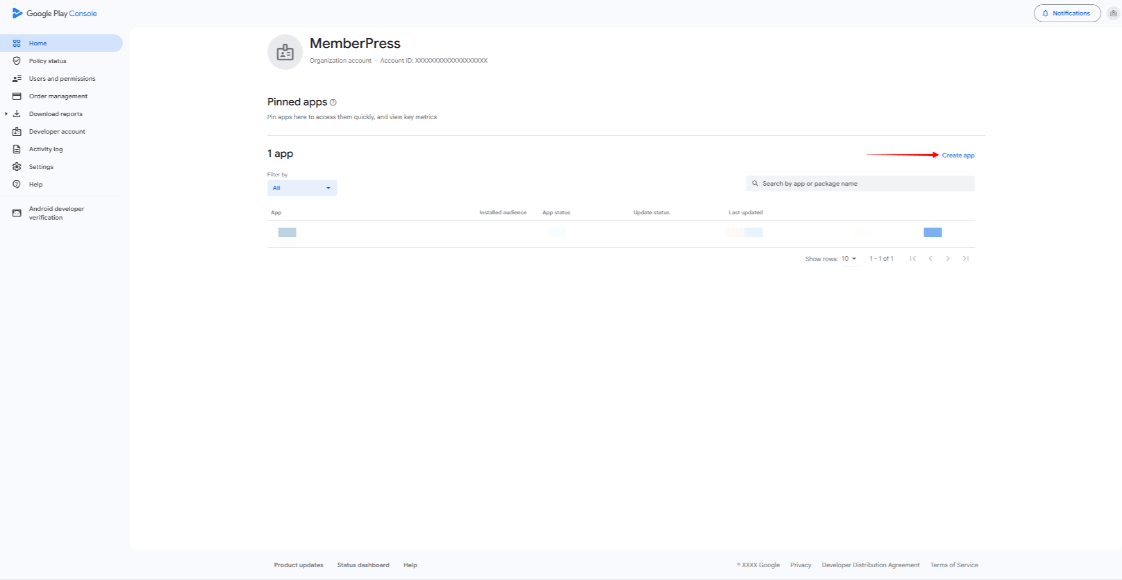Image resolution: width=1122 pixels, height=580 pixels.
Task: Click the Activity log document icon
Action: [x=17, y=149]
